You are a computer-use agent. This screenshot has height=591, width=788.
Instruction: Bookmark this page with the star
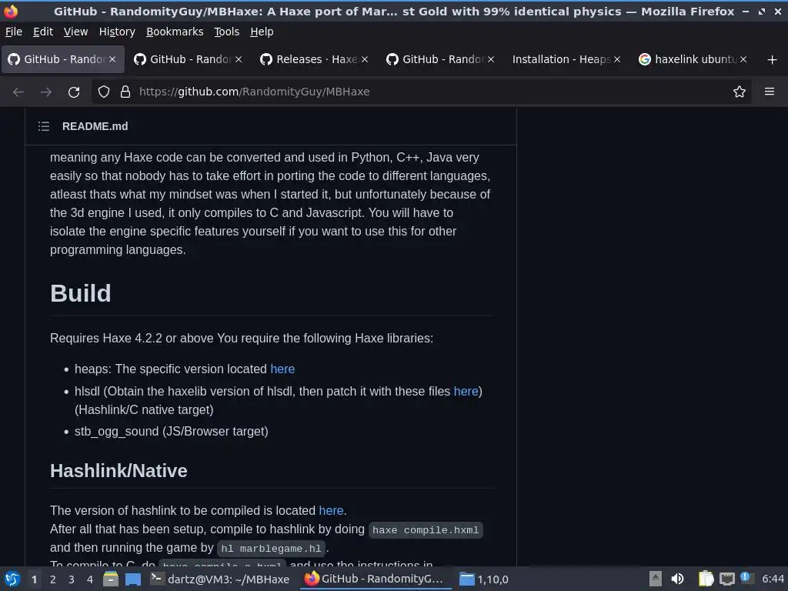coord(740,92)
